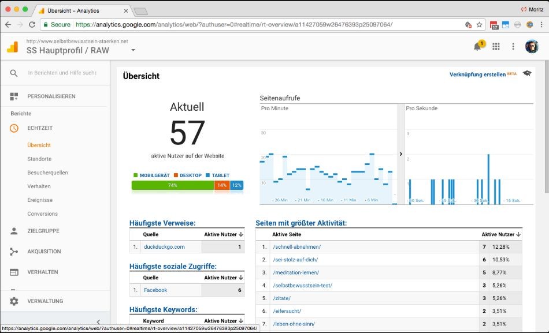
Task: Select Standorte in the Echtzeit menu
Action: click(39, 159)
